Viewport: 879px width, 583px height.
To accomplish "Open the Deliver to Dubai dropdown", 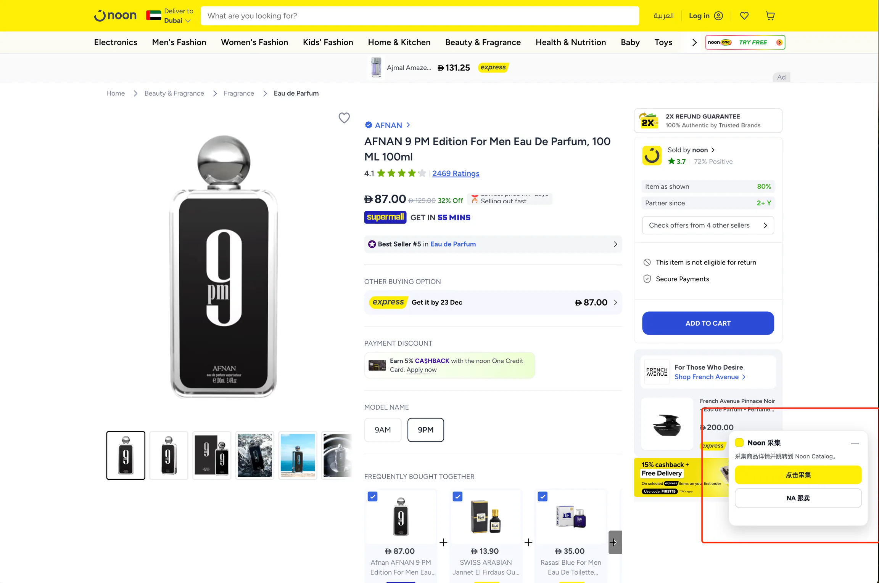I will [x=170, y=16].
